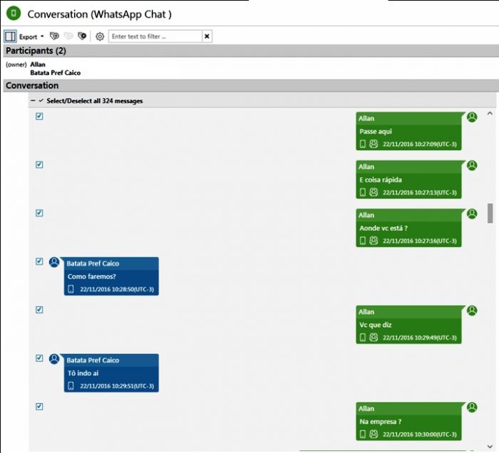
Task: Select the 'Passe aqui' message text
Action: (x=376, y=131)
